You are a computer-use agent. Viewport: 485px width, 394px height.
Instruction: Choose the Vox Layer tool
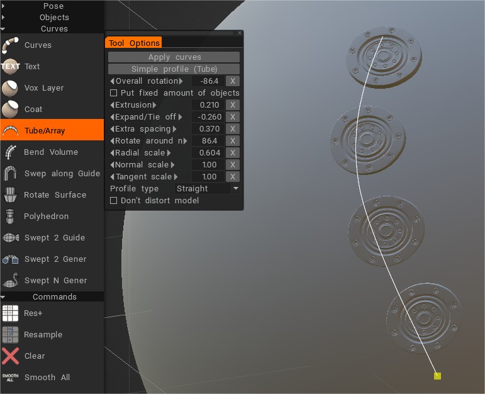coord(10,88)
